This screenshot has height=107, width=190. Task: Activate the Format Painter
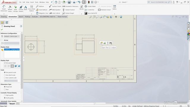point(21,9)
